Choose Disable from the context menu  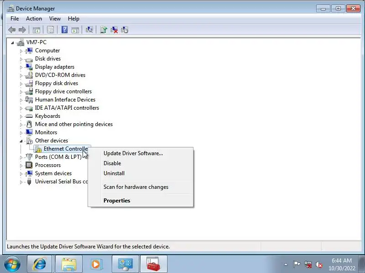tap(141, 163)
